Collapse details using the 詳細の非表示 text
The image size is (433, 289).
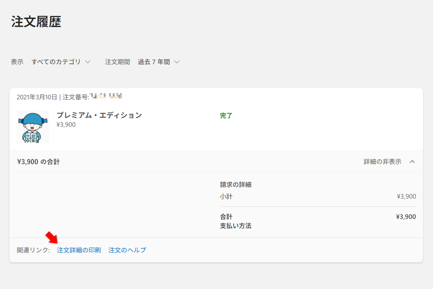382,162
